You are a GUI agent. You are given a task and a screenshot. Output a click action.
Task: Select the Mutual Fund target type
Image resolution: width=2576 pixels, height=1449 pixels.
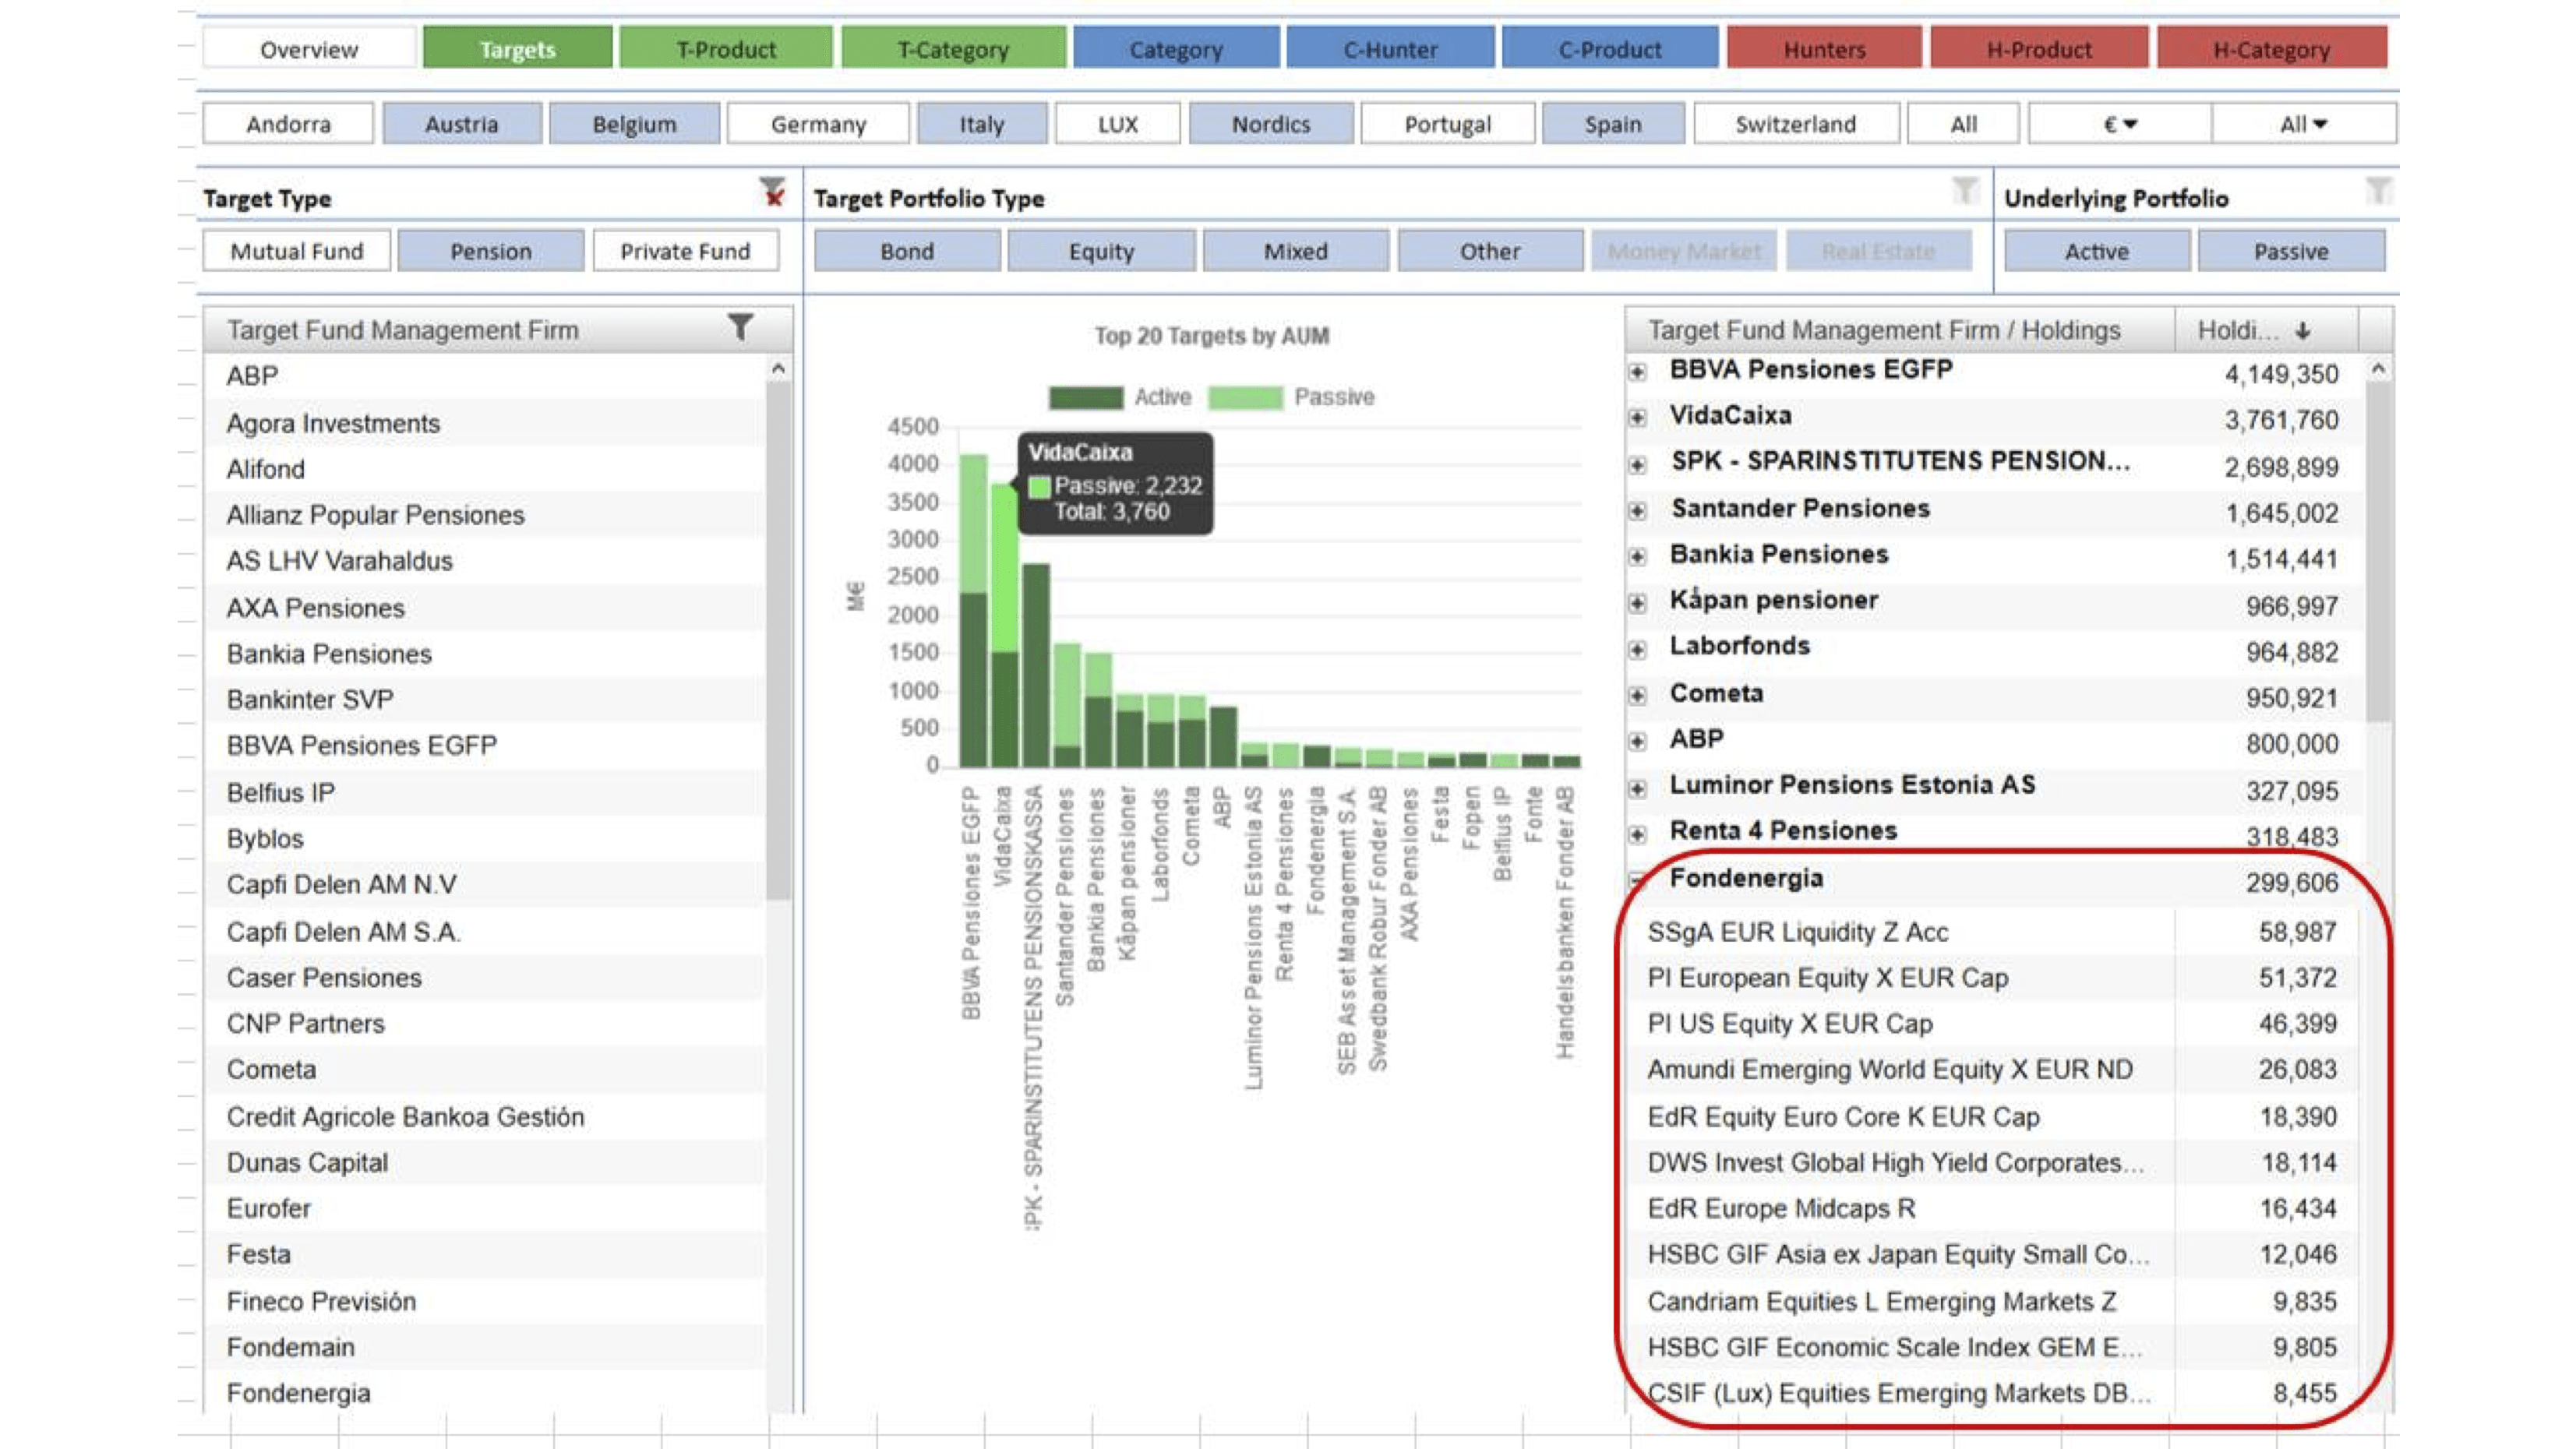(297, 251)
